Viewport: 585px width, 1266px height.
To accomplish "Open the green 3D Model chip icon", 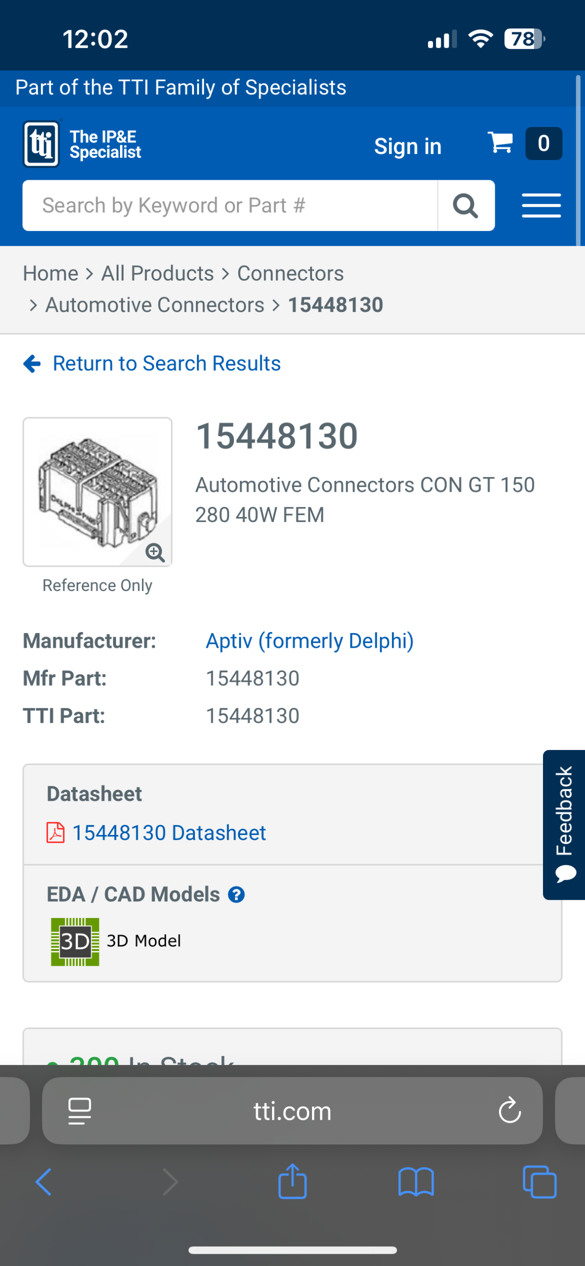I will [x=75, y=941].
